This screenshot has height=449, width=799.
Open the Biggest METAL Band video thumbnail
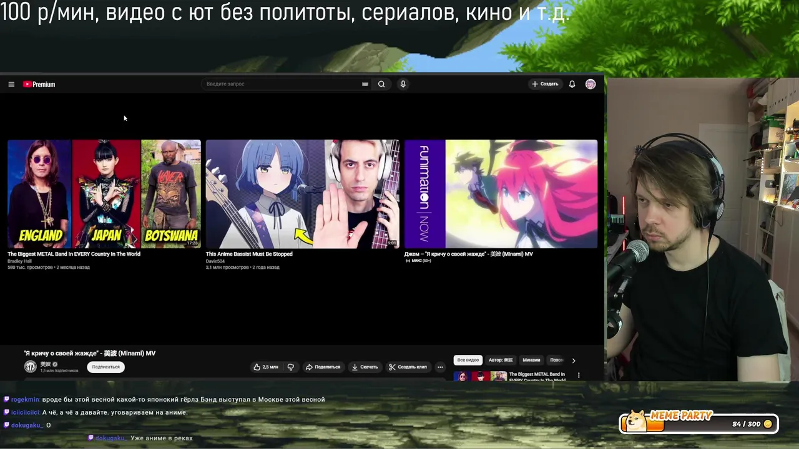[104, 194]
